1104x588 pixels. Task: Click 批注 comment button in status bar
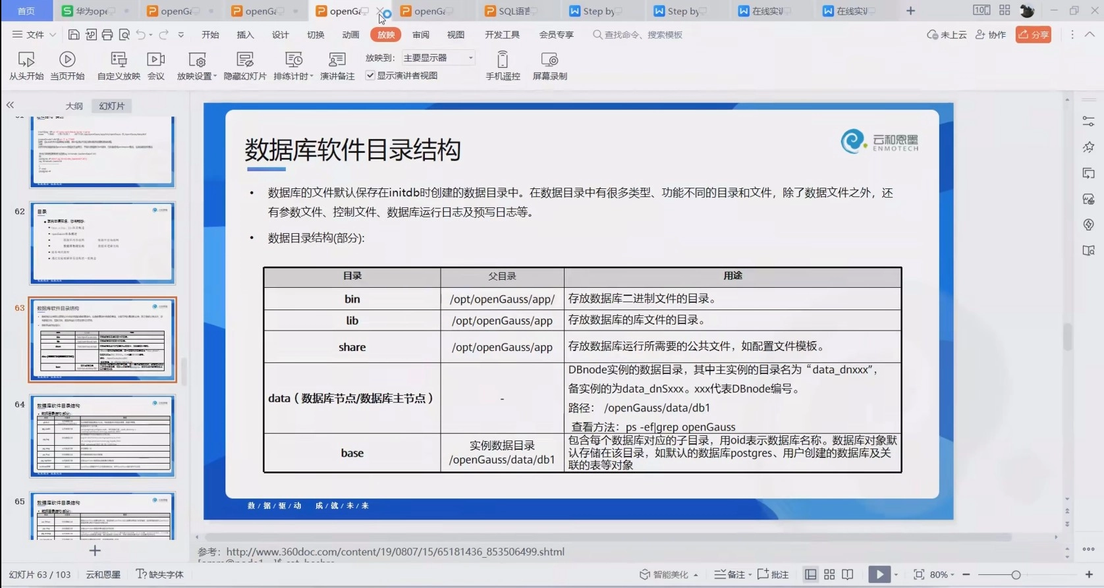tap(773, 575)
